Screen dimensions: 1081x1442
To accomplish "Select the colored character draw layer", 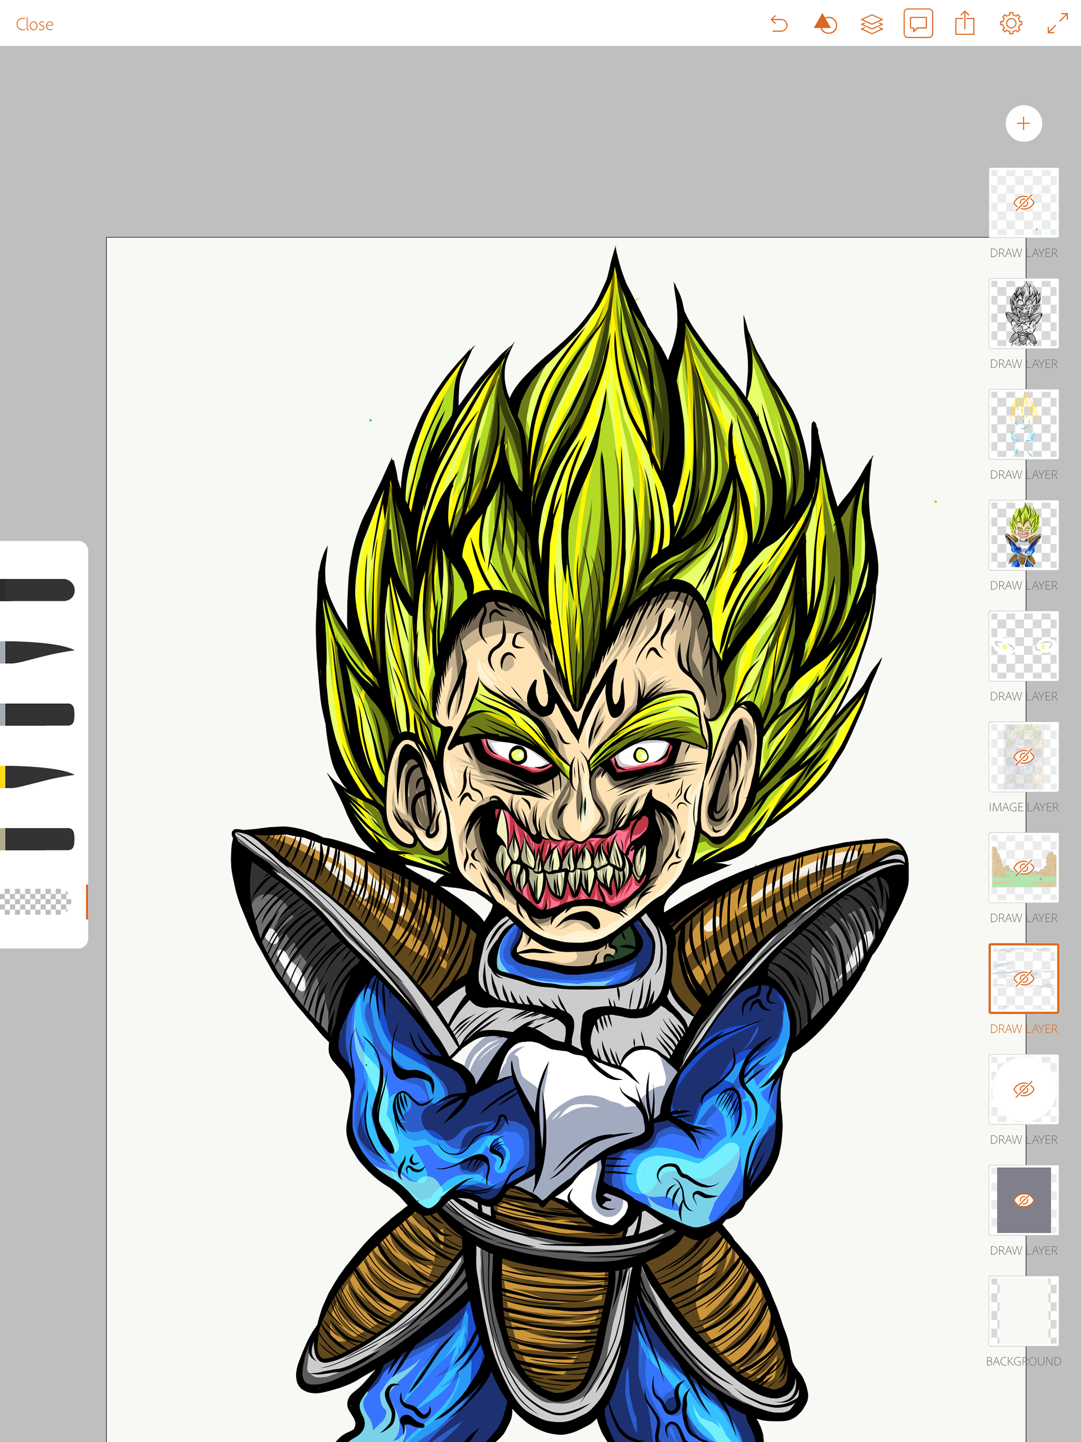I will coord(1023,535).
